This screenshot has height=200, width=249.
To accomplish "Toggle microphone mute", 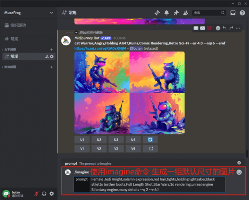I will coord(37,194).
